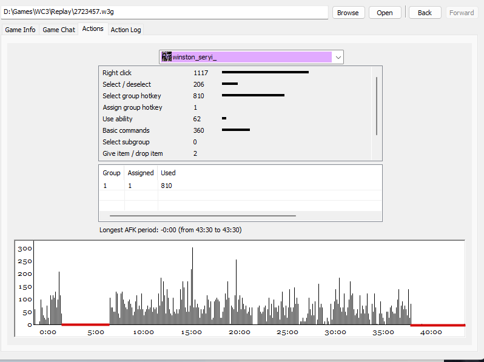Screen dimensions: 484x362
Task: Select the Give item / drop item row
Action: pyautogui.click(x=235, y=153)
